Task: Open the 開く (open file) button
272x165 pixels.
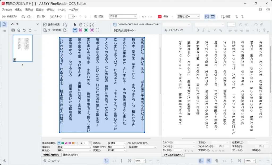Action: 41,16
